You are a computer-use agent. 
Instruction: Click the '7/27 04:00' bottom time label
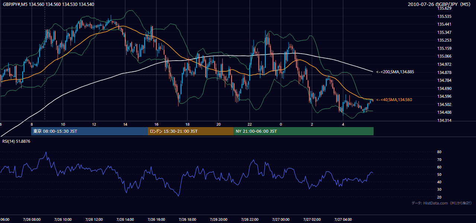click(x=343, y=220)
